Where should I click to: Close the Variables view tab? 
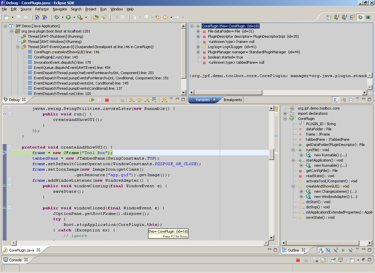[x=214, y=99]
